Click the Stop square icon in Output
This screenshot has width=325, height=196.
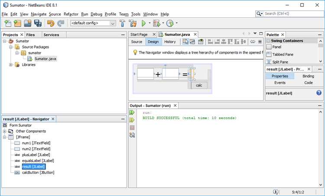(132, 128)
